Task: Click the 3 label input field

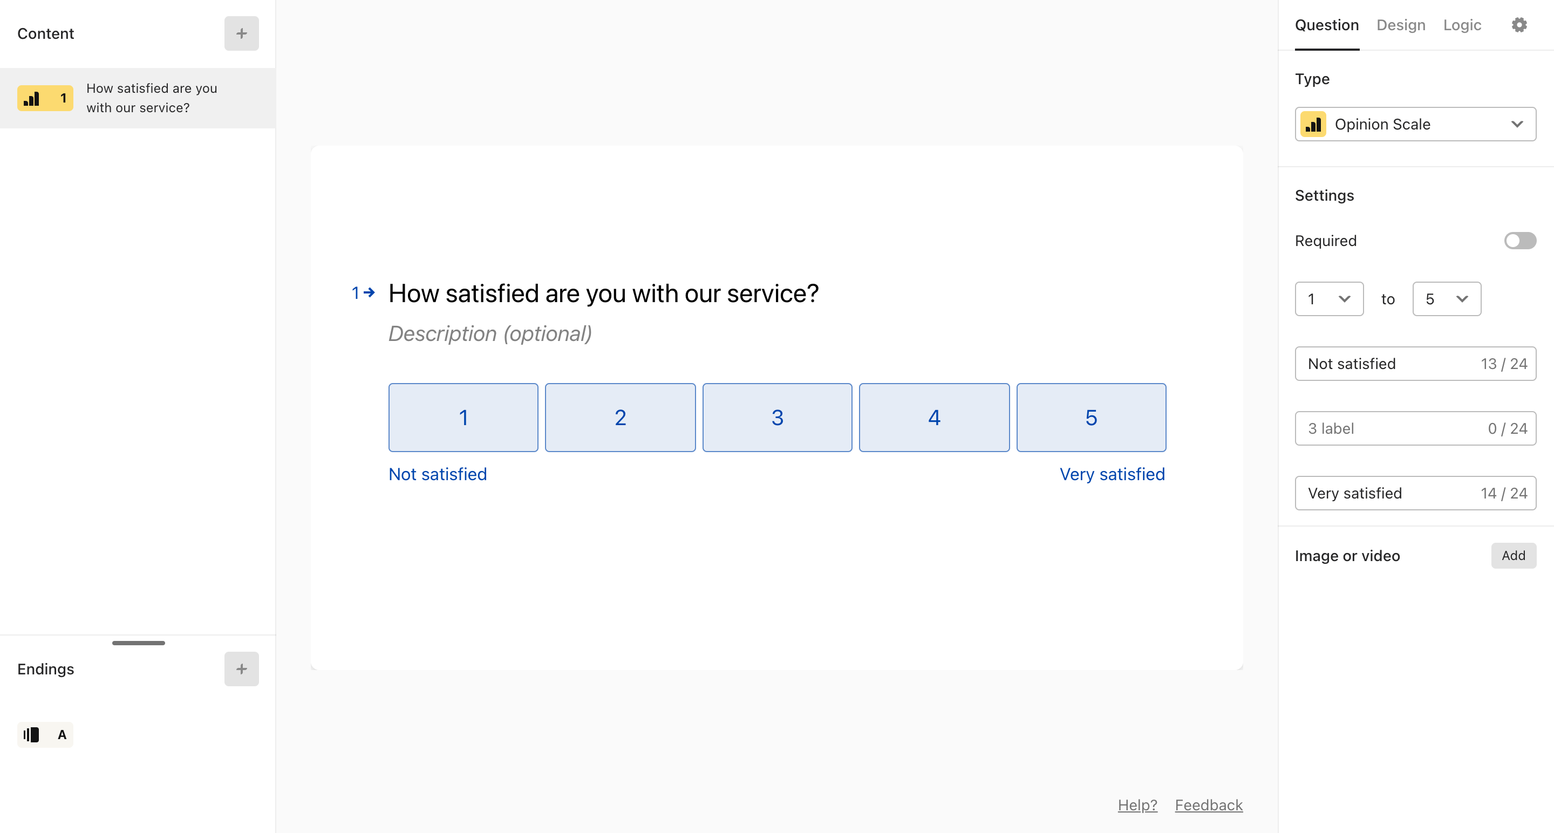Action: [1415, 428]
